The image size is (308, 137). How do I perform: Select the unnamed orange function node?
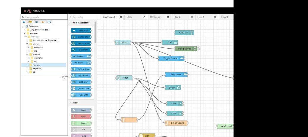(x=129, y=120)
